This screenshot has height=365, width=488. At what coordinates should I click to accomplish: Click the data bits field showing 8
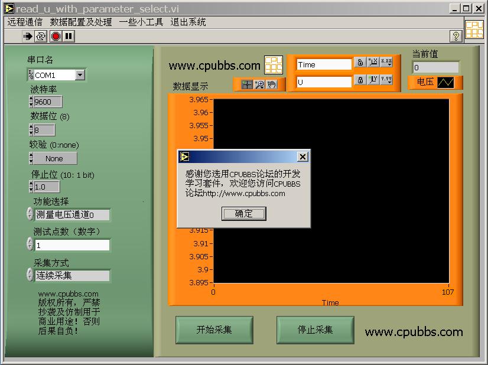[x=44, y=130]
